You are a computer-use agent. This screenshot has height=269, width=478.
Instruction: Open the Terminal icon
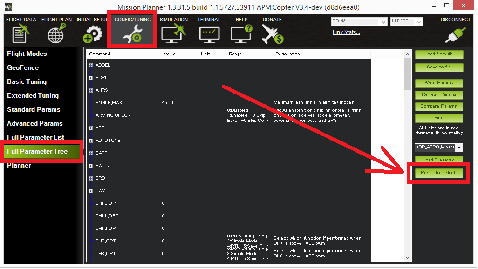209,34
